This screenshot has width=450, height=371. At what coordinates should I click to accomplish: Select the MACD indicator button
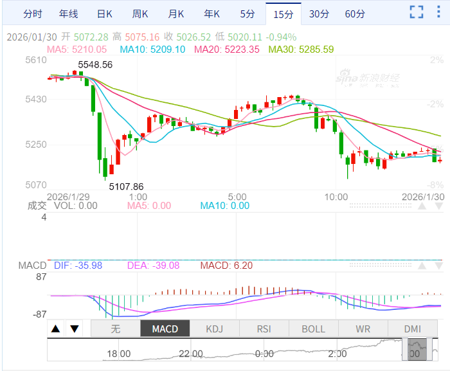pyautogui.click(x=165, y=329)
